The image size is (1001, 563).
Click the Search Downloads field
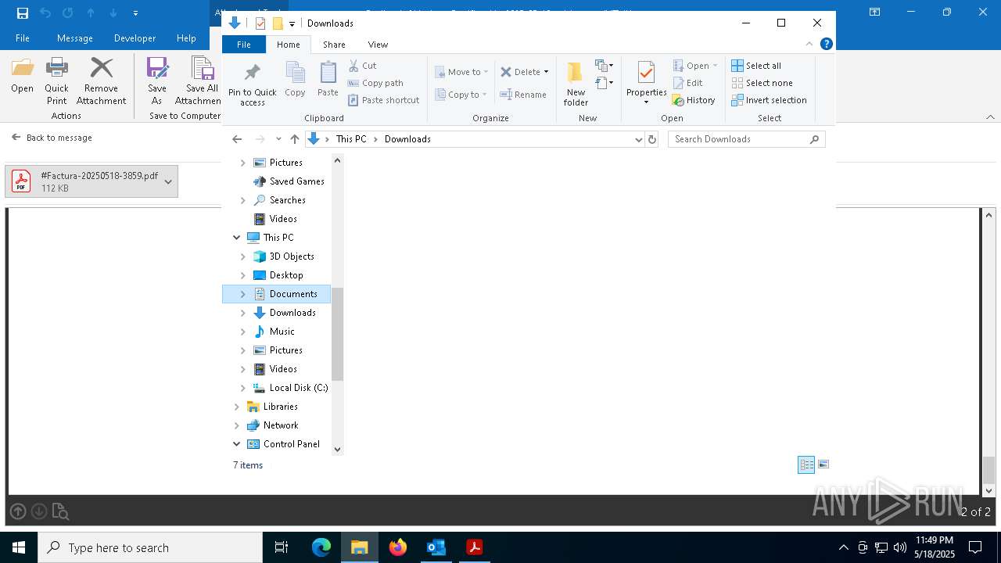click(x=746, y=139)
